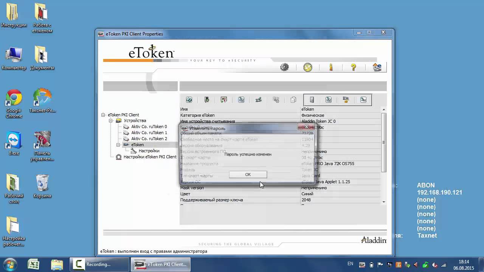Click the Компьютер desktop icon
This screenshot has width=484, height=272.
(x=14, y=59)
